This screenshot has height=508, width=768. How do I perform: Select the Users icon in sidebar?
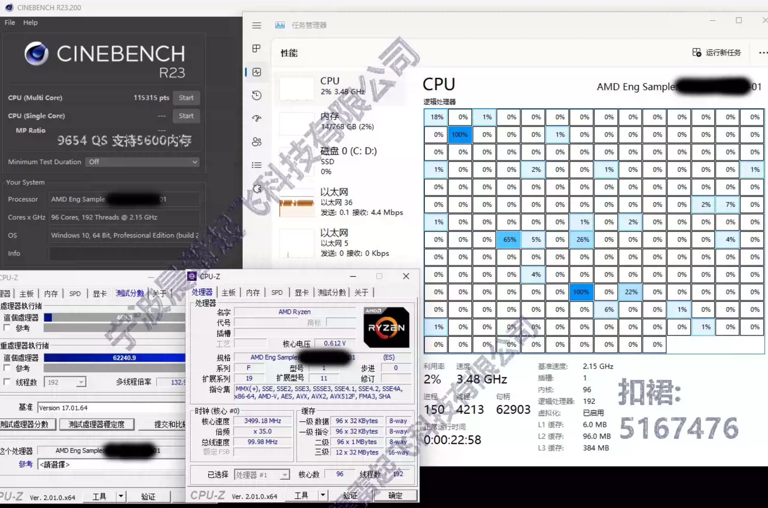pyautogui.click(x=256, y=142)
